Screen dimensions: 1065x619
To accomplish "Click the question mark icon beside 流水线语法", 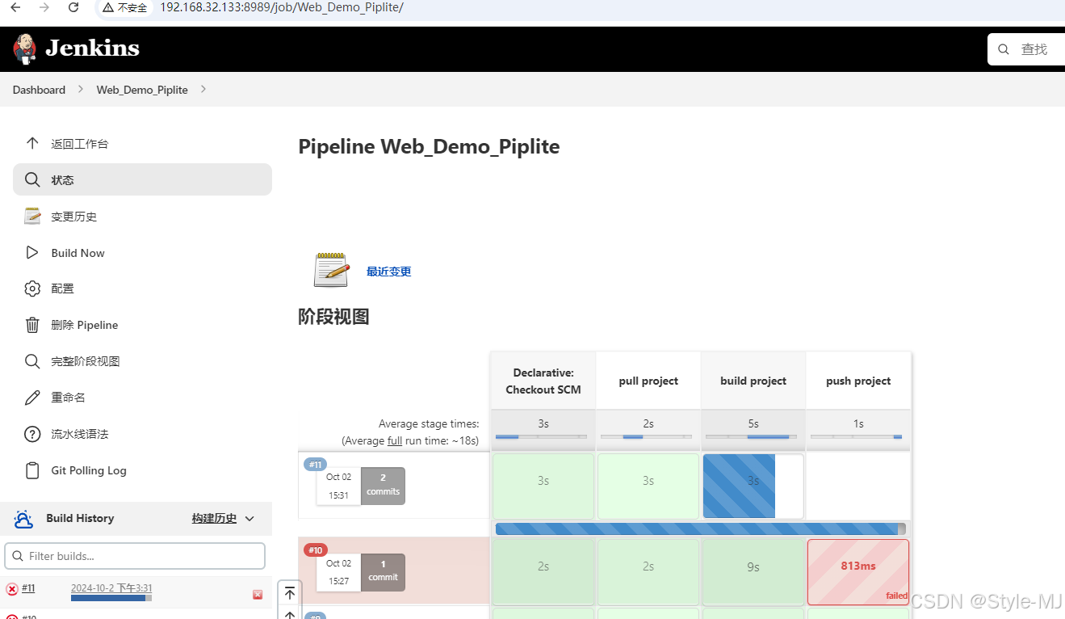I will click(x=32, y=434).
